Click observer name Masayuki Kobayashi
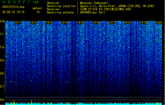 94,3
